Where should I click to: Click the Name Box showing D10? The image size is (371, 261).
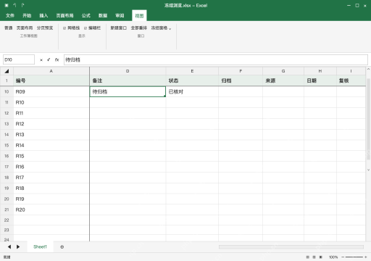(19, 59)
